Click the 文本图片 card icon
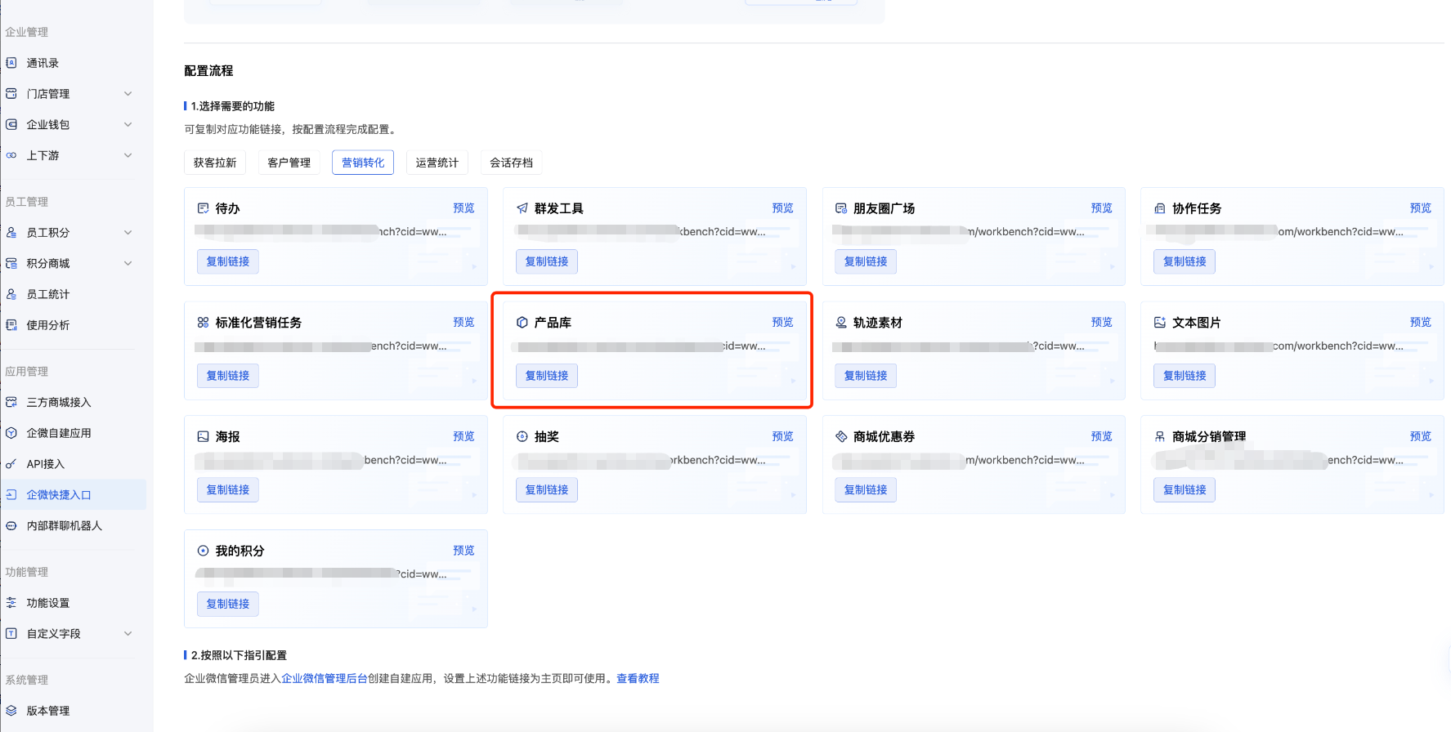The height and width of the screenshot is (732, 1451). [1160, 323]
